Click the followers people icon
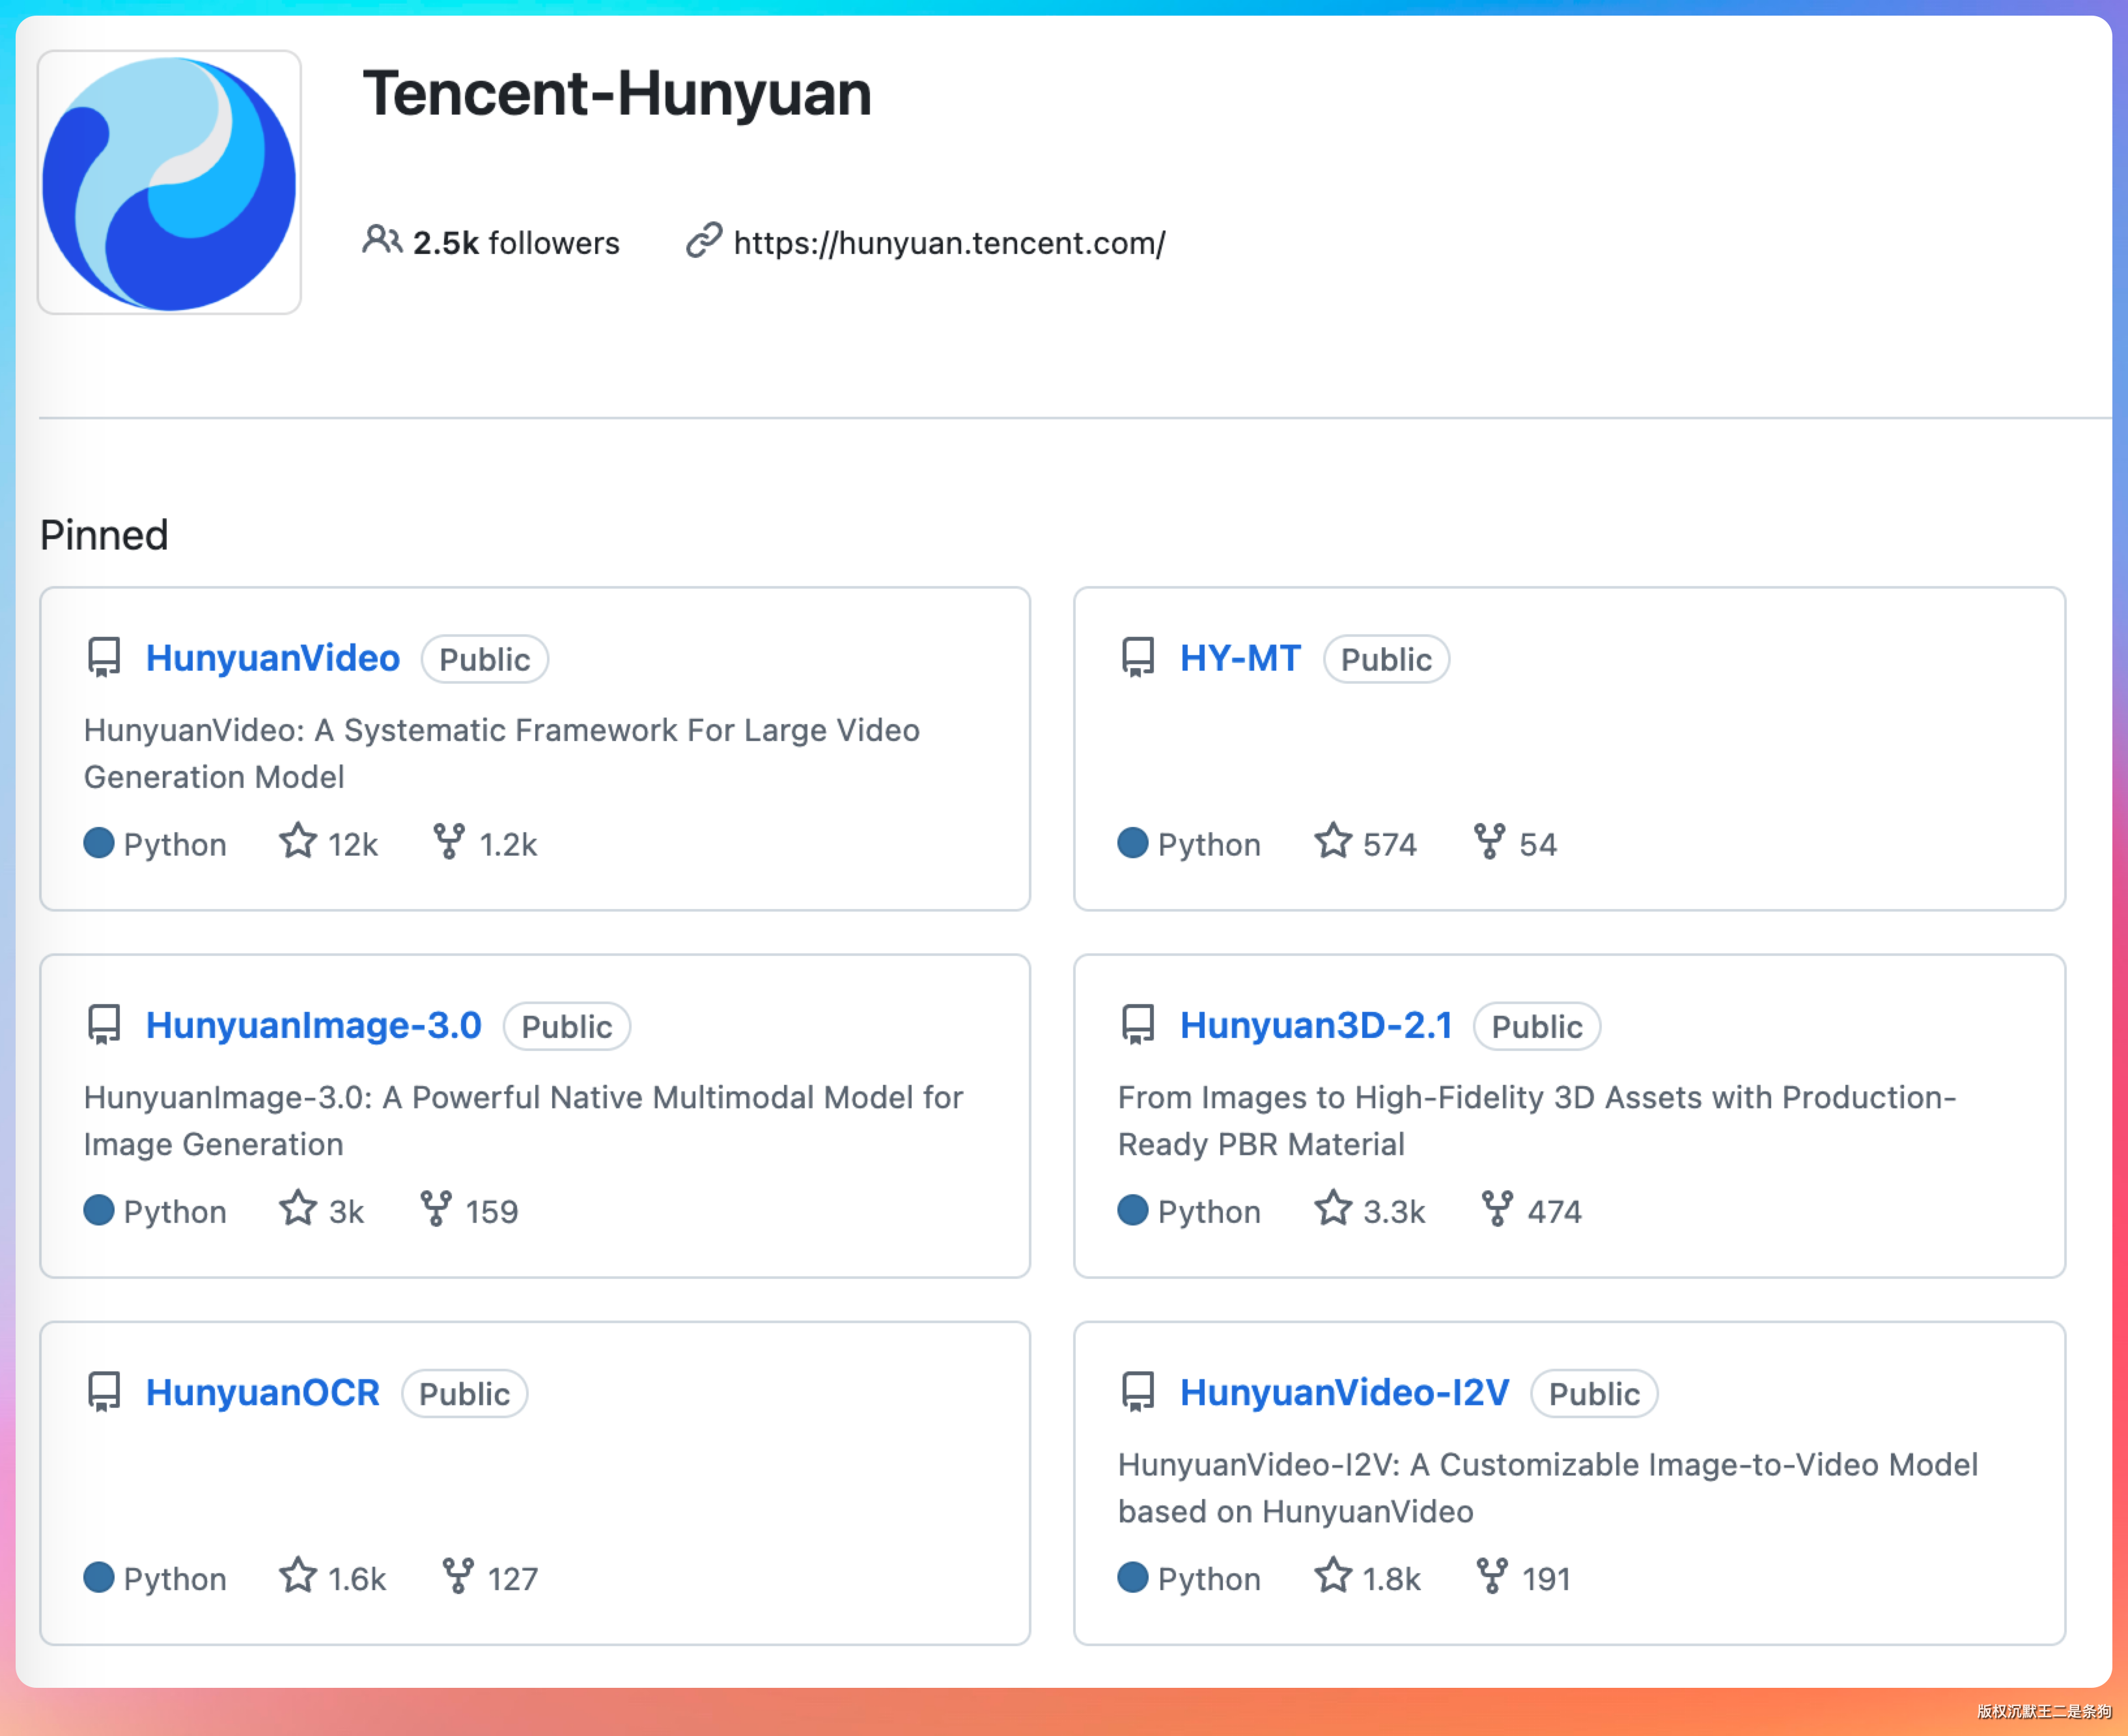 tap(381, 241)
